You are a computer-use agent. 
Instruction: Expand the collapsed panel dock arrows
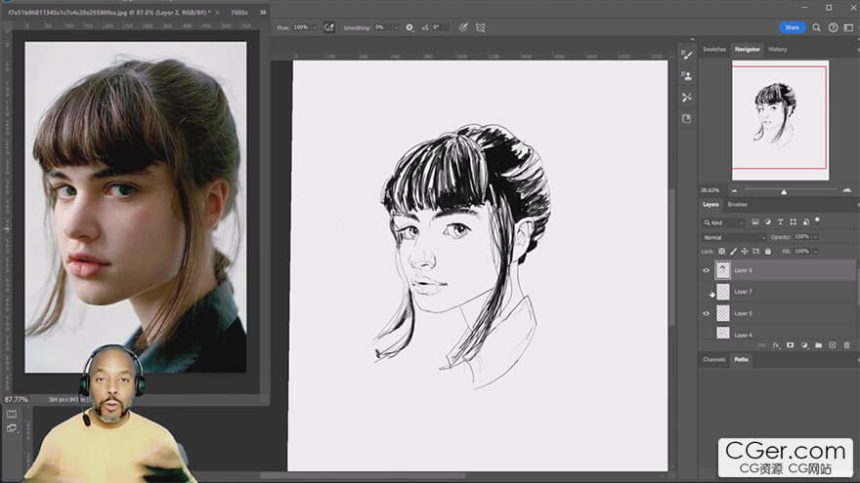(692, 39)
